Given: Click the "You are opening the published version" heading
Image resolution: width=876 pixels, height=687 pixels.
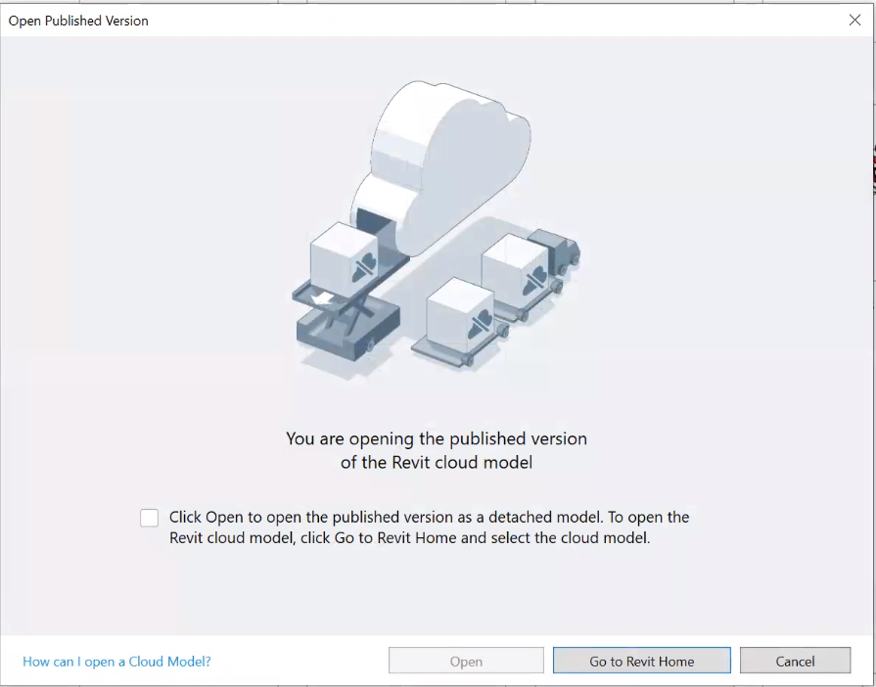Looking at the screenshot, I should 437,438.
